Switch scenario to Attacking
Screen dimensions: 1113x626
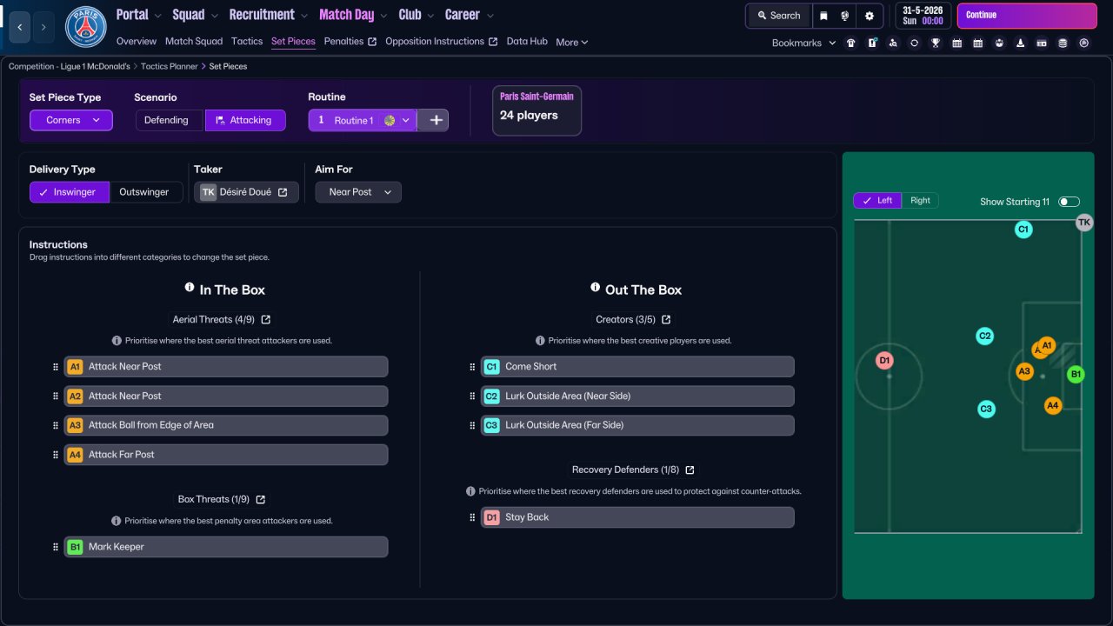click(x=243, y=120)
